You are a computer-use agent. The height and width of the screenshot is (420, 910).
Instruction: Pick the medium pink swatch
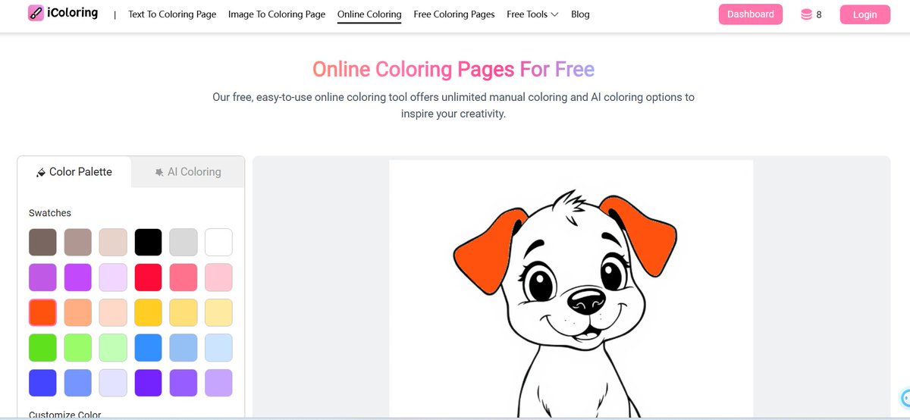[x=184, y=277]
